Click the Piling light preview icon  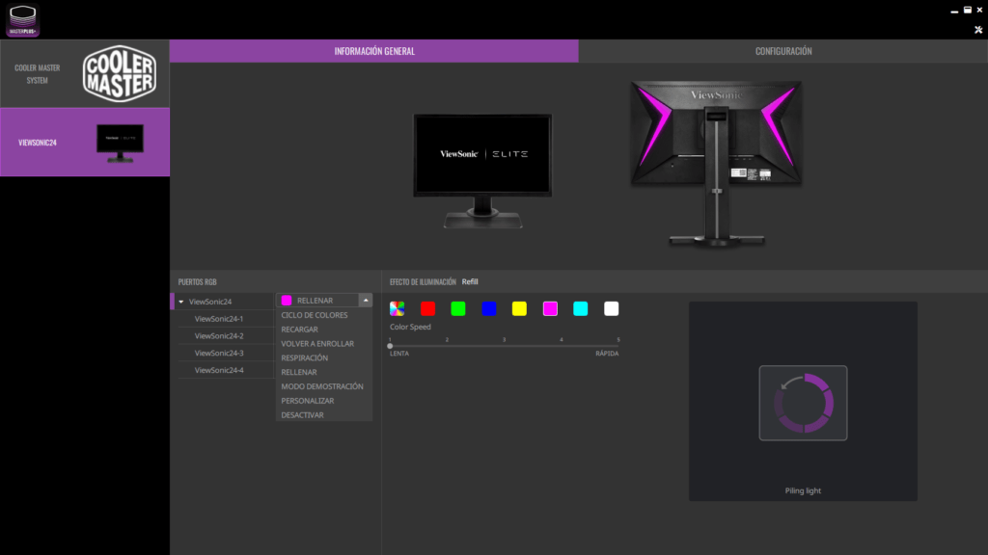[803, 403]
